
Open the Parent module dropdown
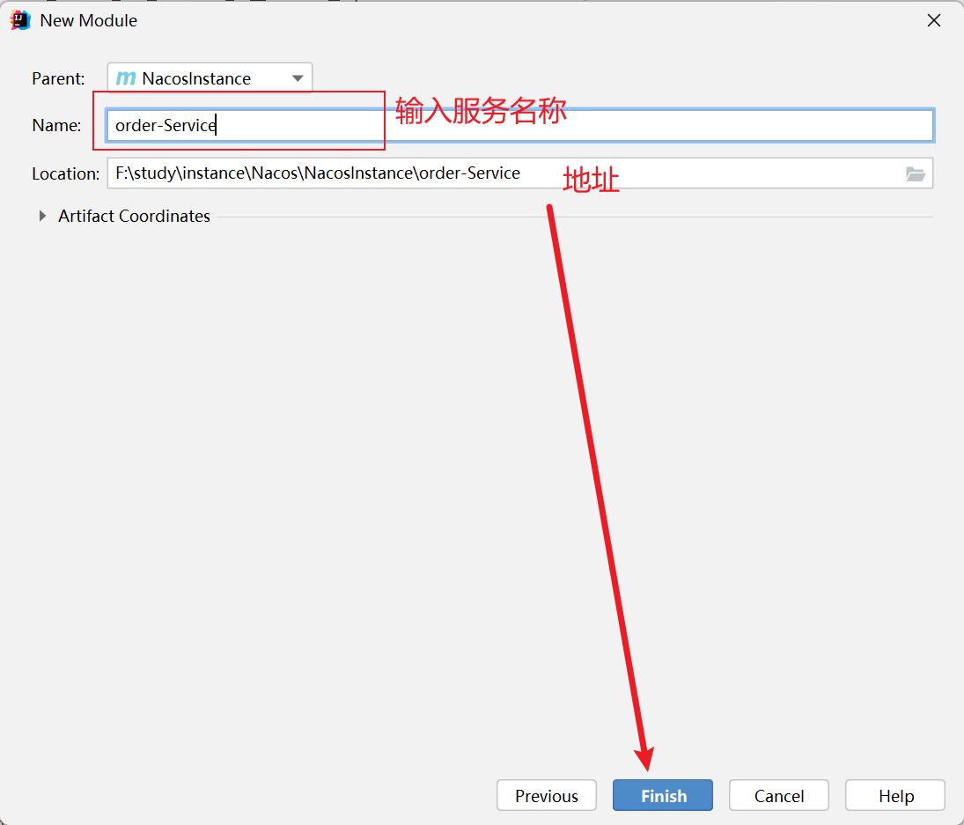pos(210,78)
